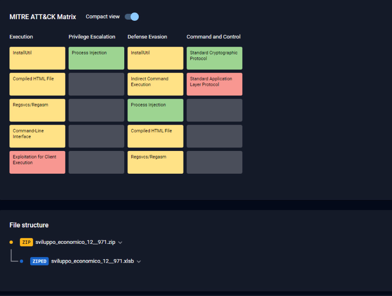Open Indirect Command Execution technique
The image size is (392, 296).
[155, 84]
